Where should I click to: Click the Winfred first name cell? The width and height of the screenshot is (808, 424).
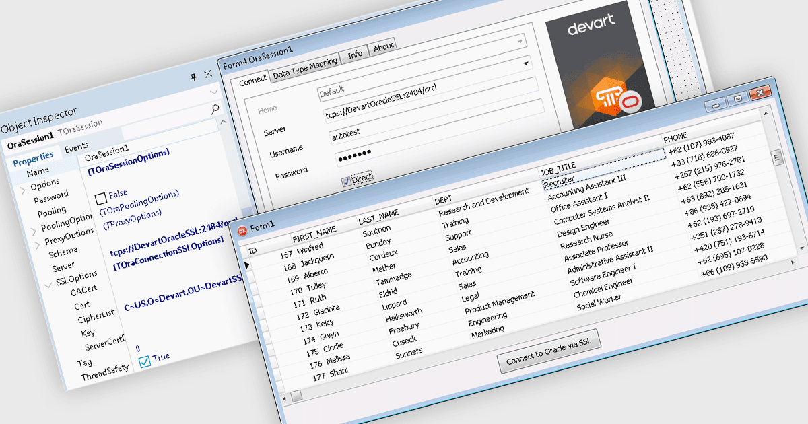click(310, 248)
